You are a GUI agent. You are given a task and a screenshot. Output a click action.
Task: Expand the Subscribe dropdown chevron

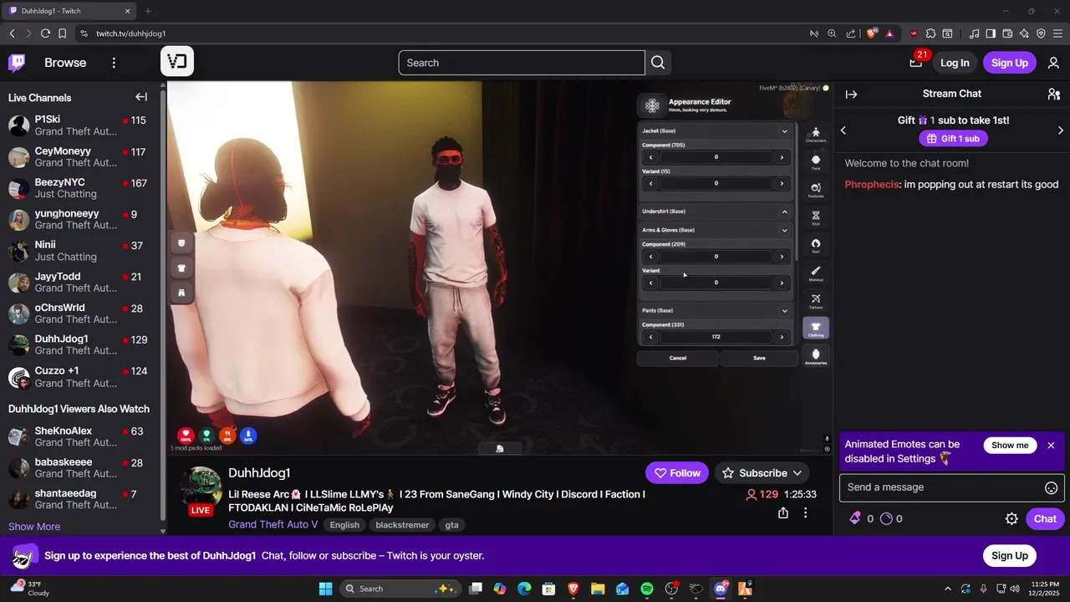click(x=797, y=473)
